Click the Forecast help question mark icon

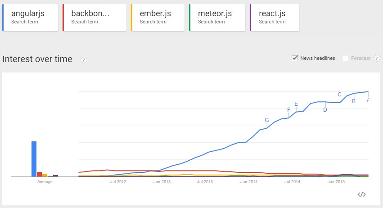pyautogui.click(x=377, y=58)
